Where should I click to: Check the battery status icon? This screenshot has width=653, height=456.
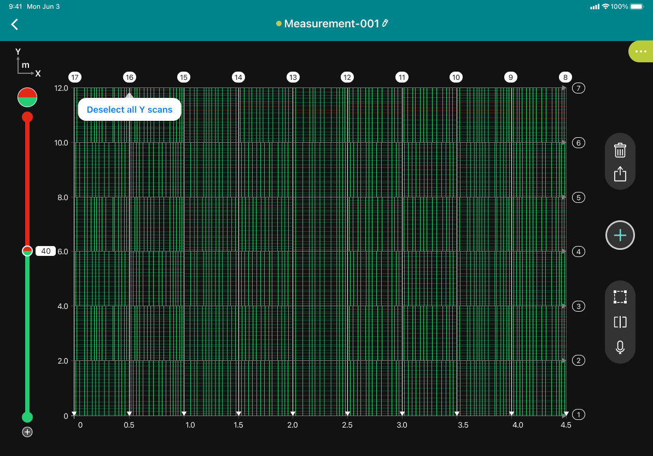pos(637,7)
